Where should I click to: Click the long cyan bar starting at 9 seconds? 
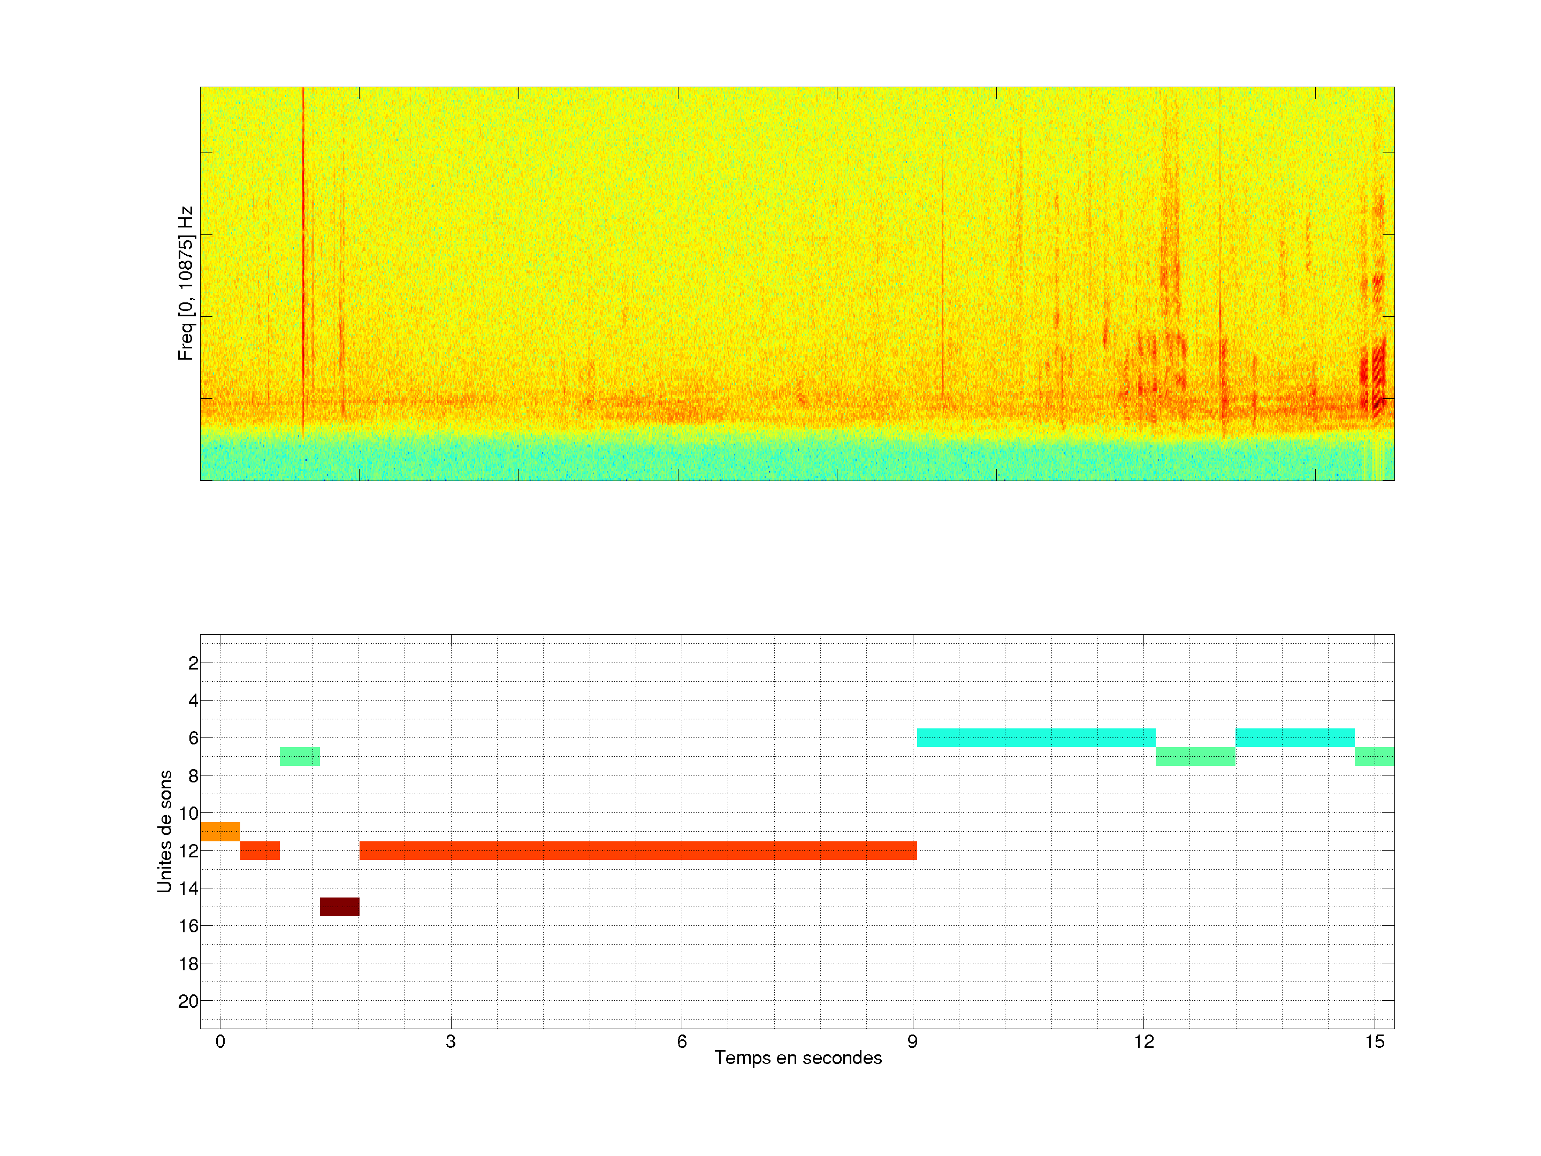pos(1036,738)
